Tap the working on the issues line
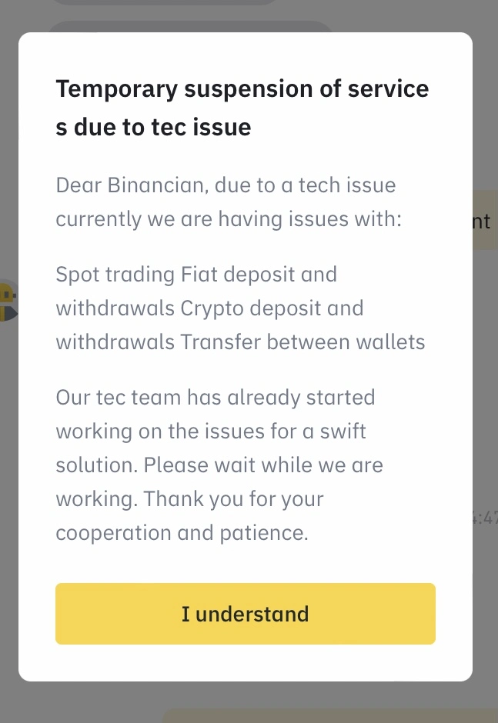The image size is (498, 723). [211, 431]
